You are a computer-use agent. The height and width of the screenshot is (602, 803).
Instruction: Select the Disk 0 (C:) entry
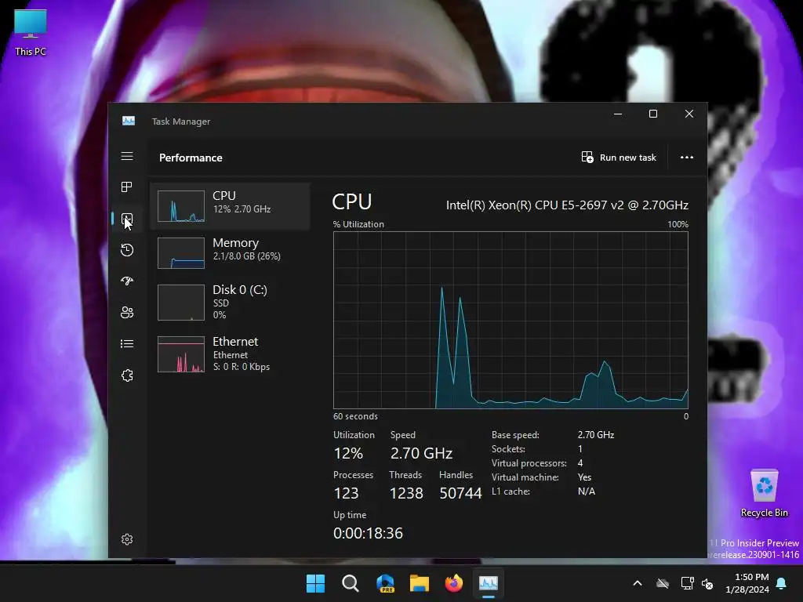[x=230, y=302]
